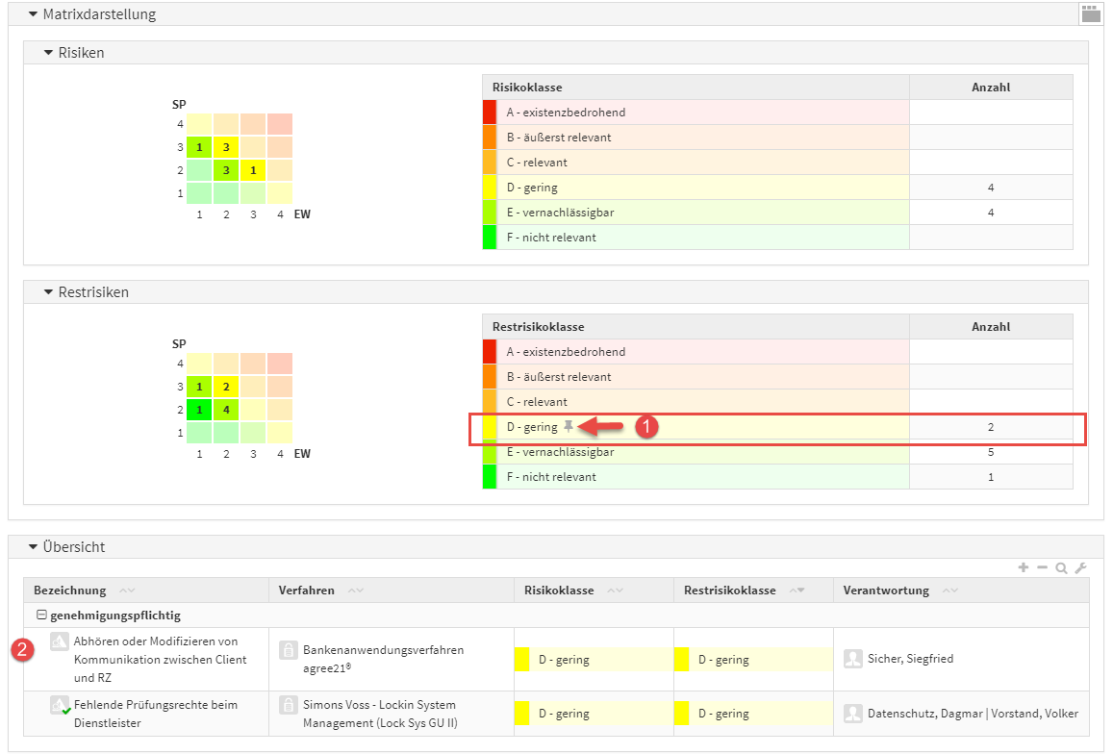This screenshot has width=1113, height=754.
Task: Click the checked risk icon beside Fehlende Prüfungsrechte
Action: (x=60, y=706)
